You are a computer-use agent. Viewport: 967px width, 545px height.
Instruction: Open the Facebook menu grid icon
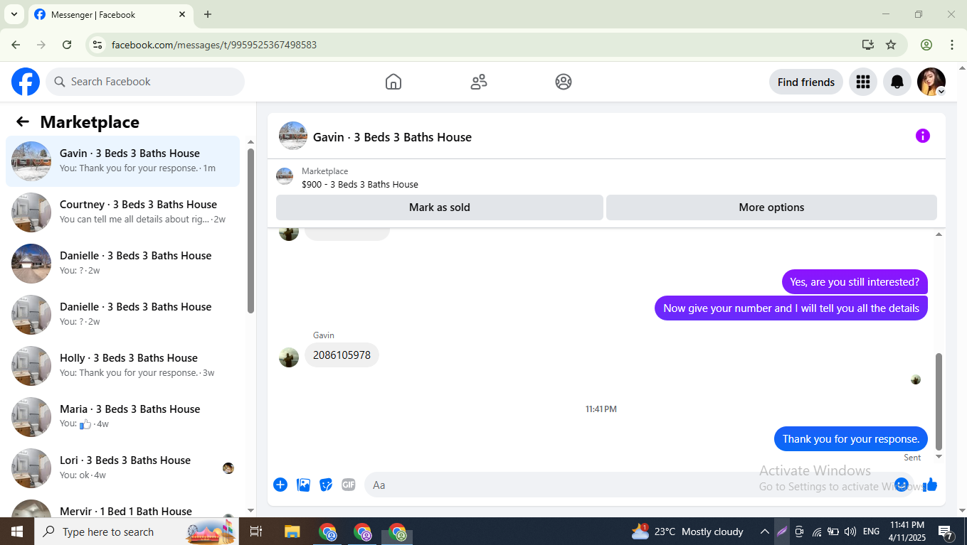click(x=863, y=82)
